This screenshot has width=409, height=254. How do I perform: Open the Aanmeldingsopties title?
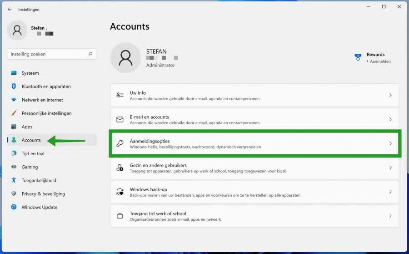tap(150, 141)
